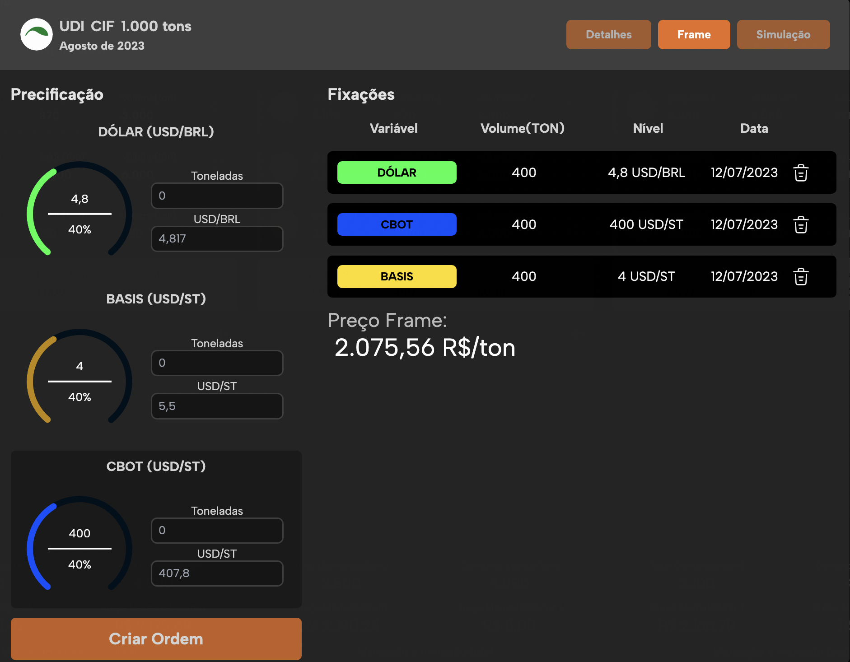850x662 pixels.
Task: Click the DÓLAR (USD/BRL) section title
Action: [156, 132]
